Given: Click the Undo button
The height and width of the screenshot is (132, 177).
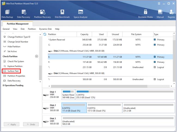Looking at the screenshot, I should 31,124.
